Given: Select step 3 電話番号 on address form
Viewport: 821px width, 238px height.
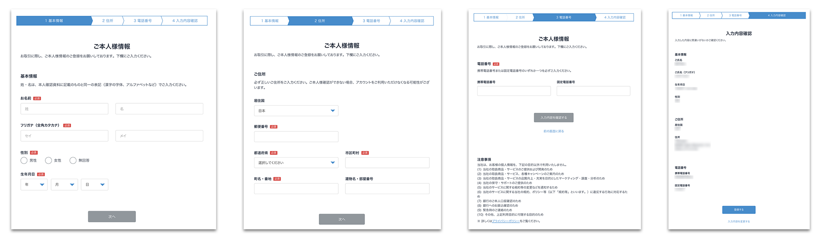Looking at the screenshot, I should [x=371, y=21].
